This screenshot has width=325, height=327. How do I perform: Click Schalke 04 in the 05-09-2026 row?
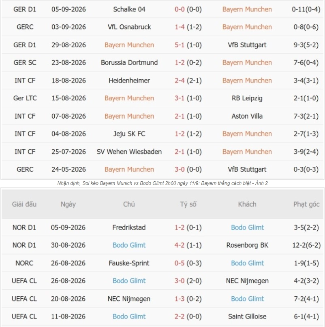pos(129,9)
